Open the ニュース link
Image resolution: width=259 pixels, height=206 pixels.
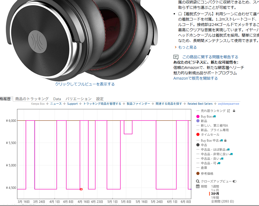[56, 104]
